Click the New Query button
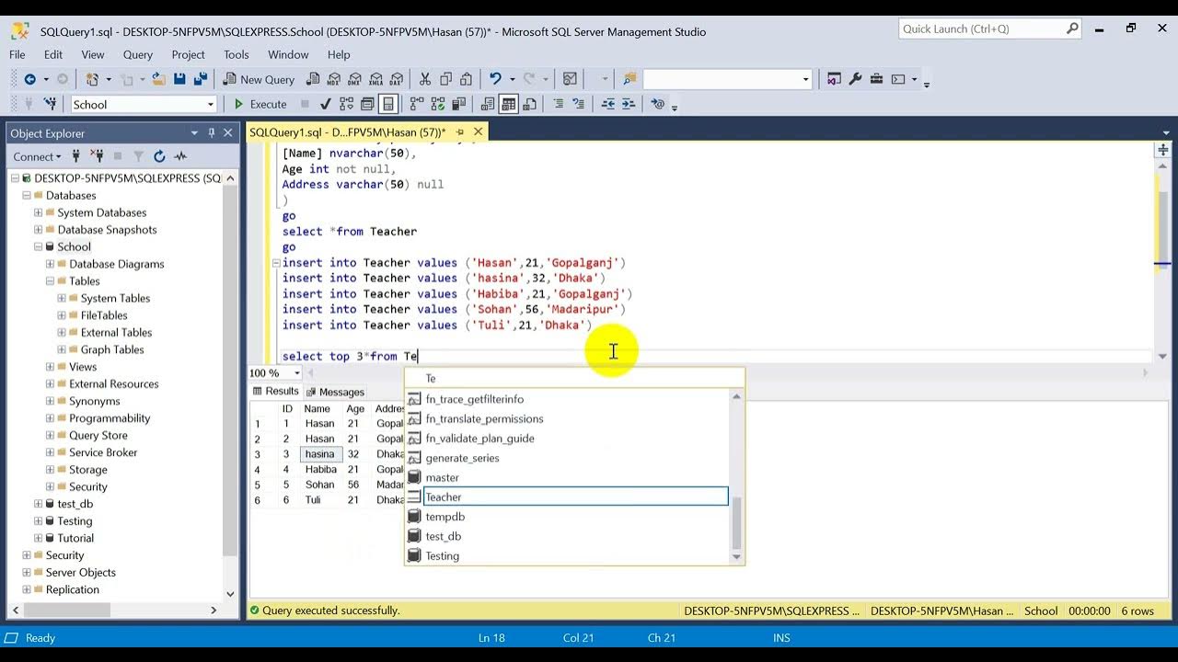 click(258, 79)
